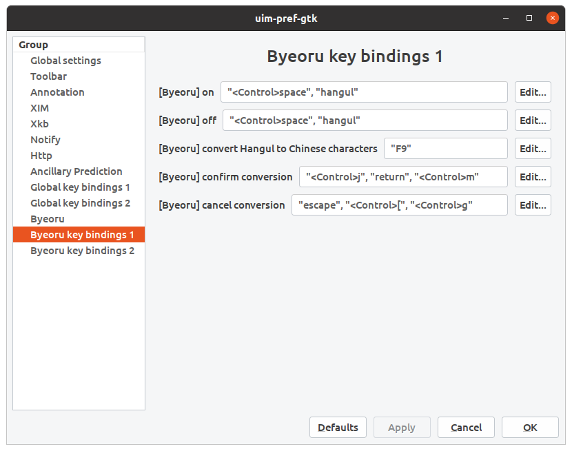The image size is (572, 451).
Task: Edit the confirm conversion key binding
Action: coord(533,177)
